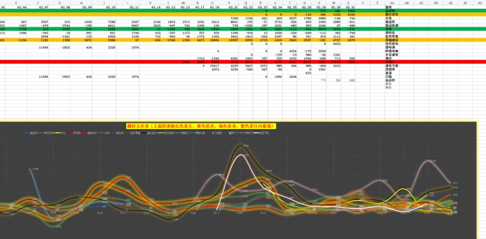Select column AA header
Screen dimensions: 486x239
coord(392,3)
